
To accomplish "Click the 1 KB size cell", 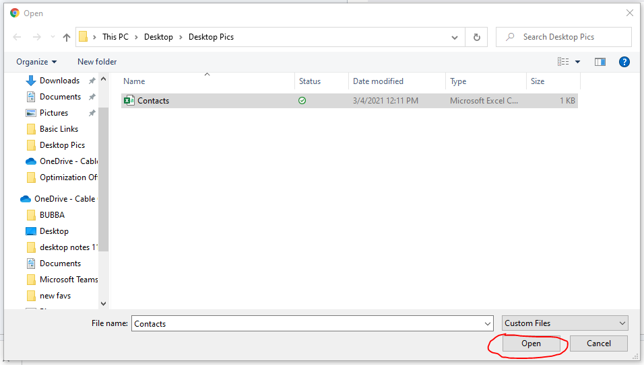I will click(567, 101).
